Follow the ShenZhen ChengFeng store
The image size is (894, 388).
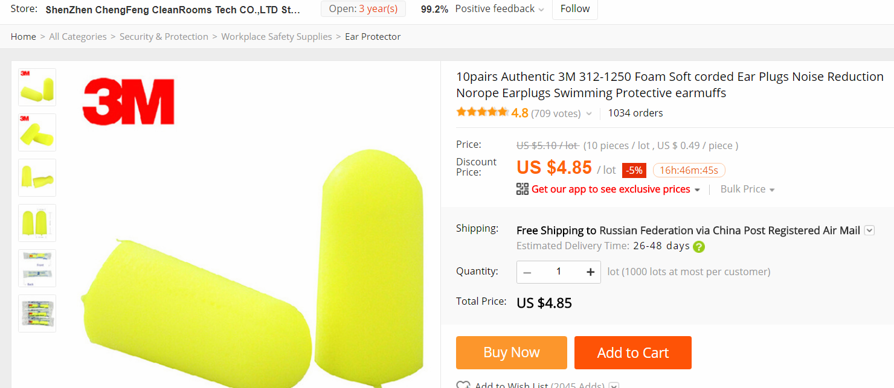point(574,9)
